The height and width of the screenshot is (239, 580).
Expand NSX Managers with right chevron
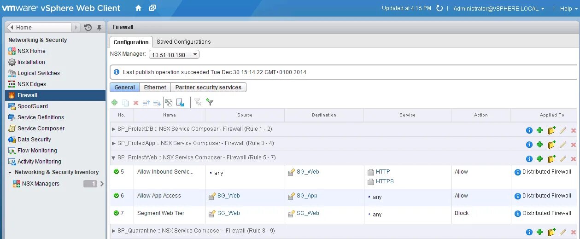[x=102, y=184]
